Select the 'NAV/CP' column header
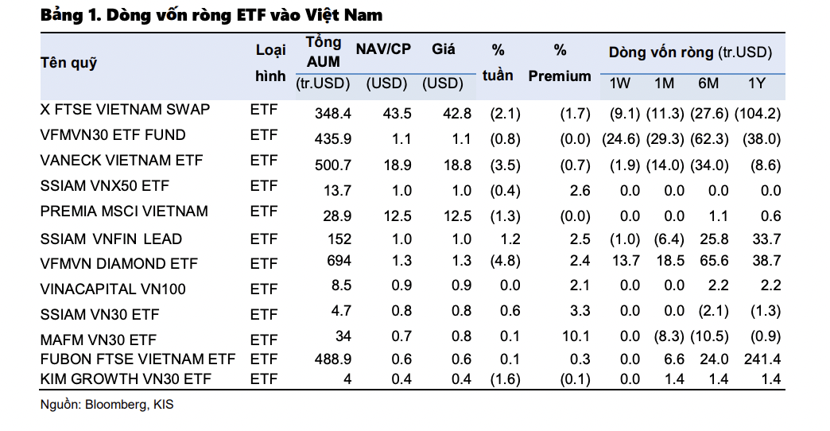 (x=383, y=49)
